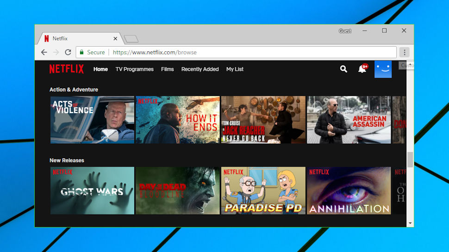Screen dimensions: 449x252
Task: Open TV Programmes in the Netflix menu
Action: coord(134,69)
